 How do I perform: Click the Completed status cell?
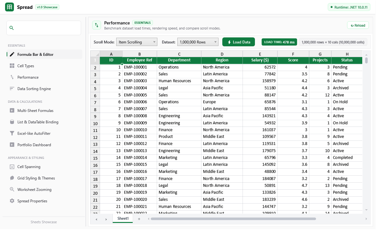[347, 158]
